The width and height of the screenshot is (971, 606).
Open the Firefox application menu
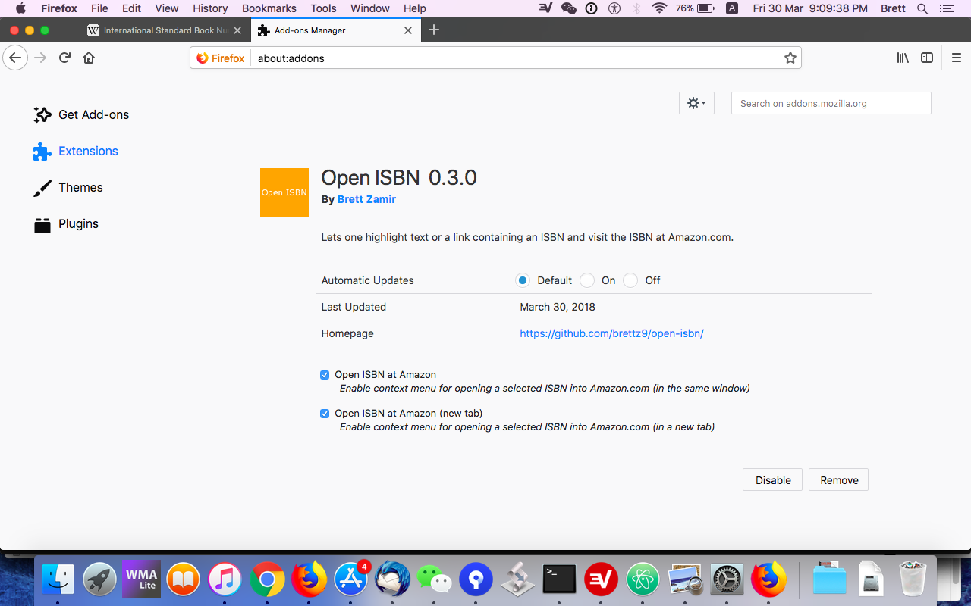[59, 8]
